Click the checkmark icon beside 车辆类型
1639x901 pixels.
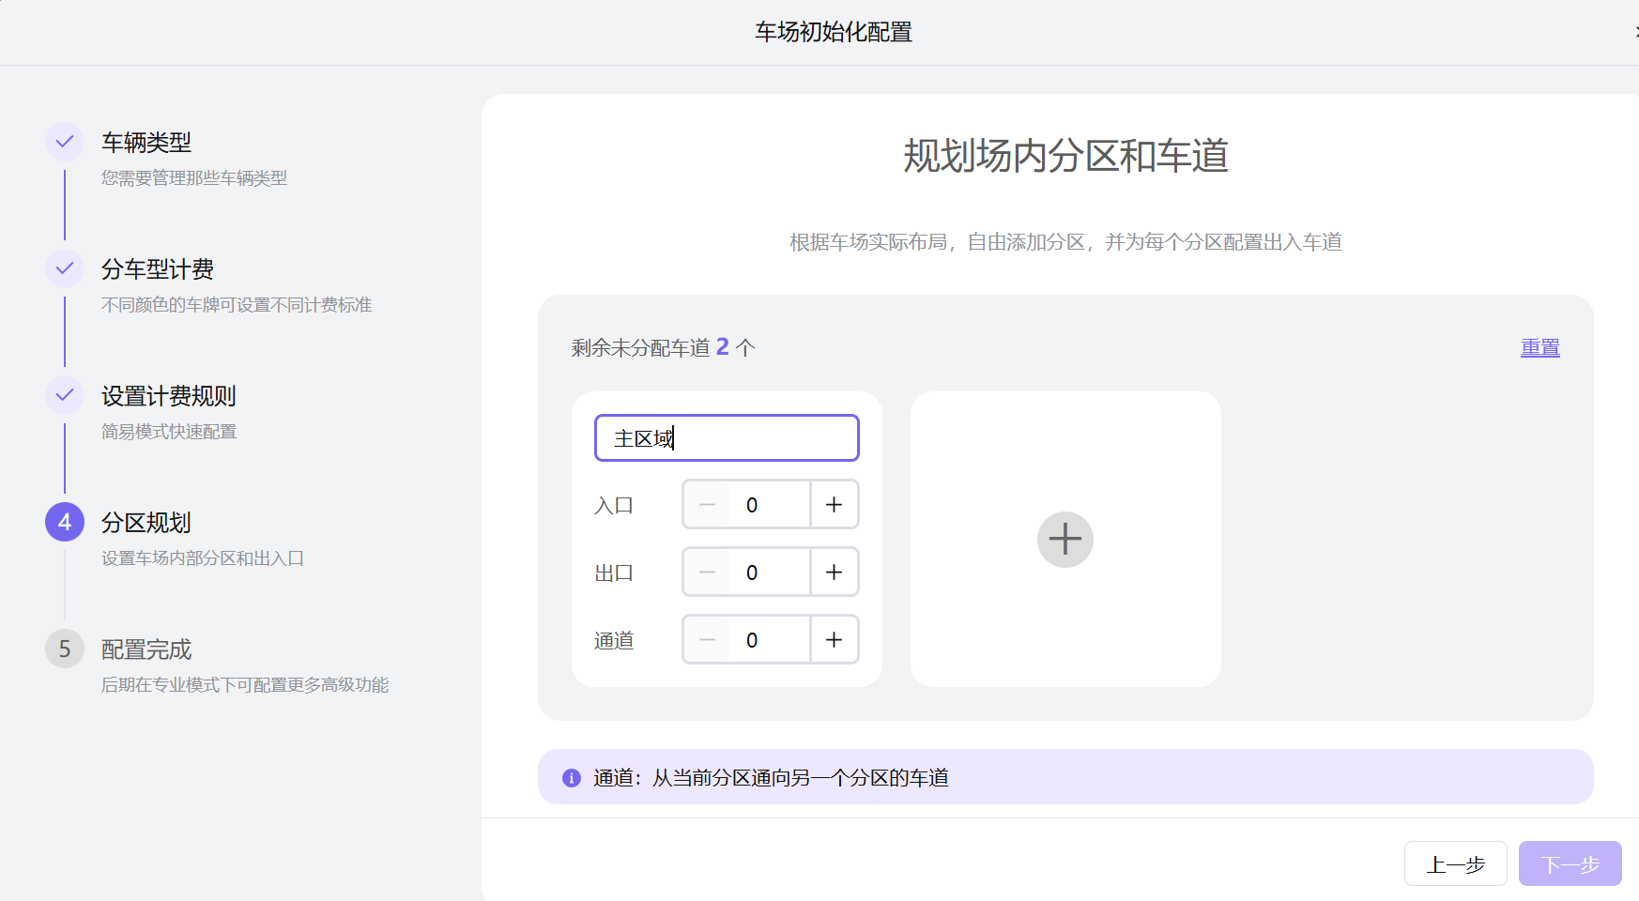(x=64, y=142)
